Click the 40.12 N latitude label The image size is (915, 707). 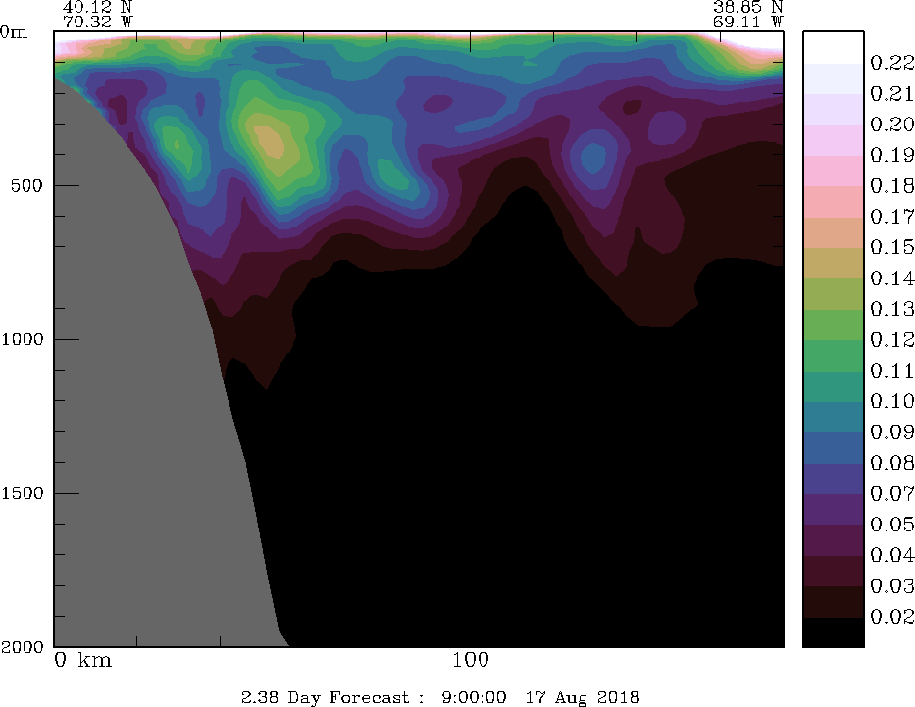(97, 7)
